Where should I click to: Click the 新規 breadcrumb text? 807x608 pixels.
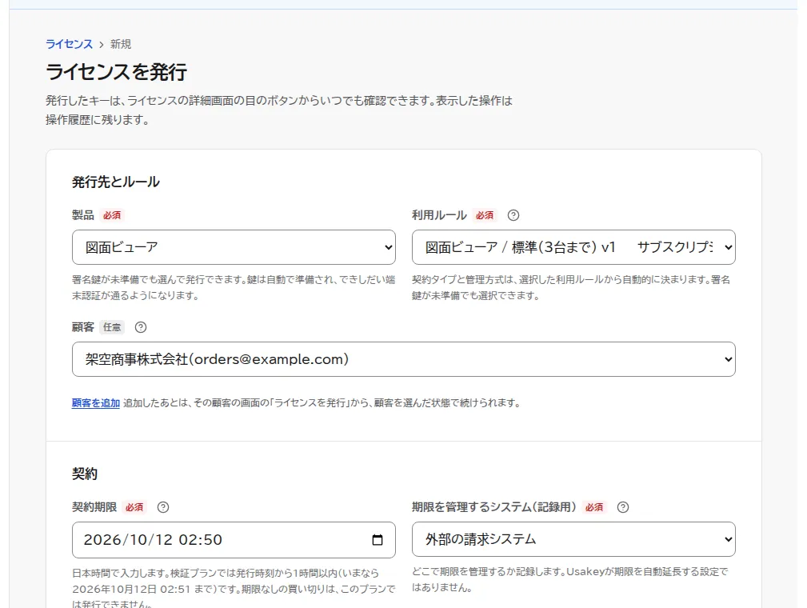pos(121,44)
